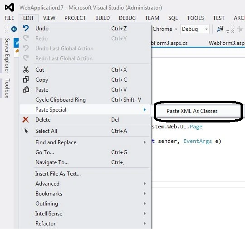Click the toolbar icon right of Debug dropdown
The width and height of the screenshot is (246, 230).
tap(220, 29)
